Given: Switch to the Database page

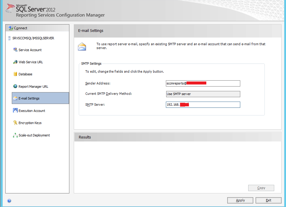Looking at the screenshot, I should pos(25,74).
